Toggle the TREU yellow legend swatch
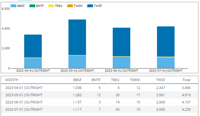 (x=51, y=6)
